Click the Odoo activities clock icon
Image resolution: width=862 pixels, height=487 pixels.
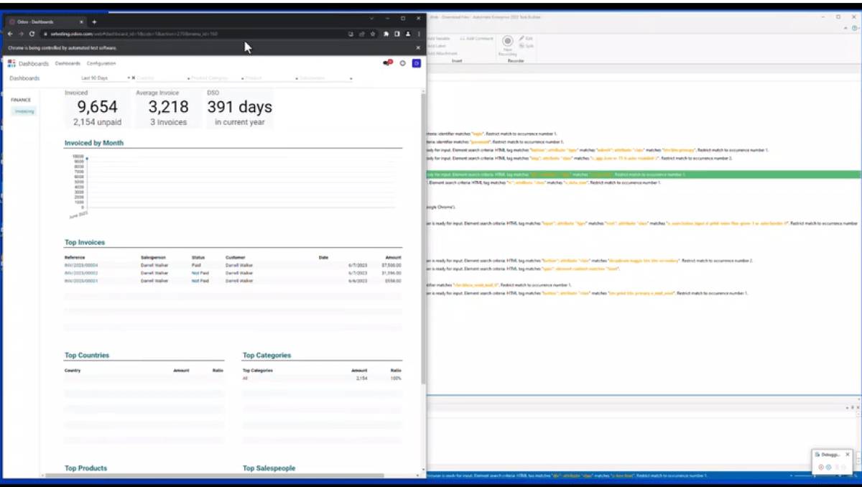click(x=402, y=63)
